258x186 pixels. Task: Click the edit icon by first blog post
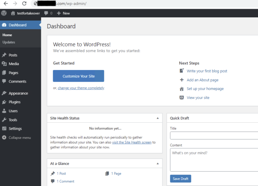pyautogui.click(x=182, y=71)
